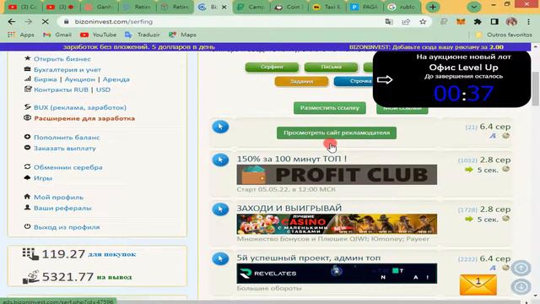
Task: Open Мой профиль link
Action: click(58, 197)
